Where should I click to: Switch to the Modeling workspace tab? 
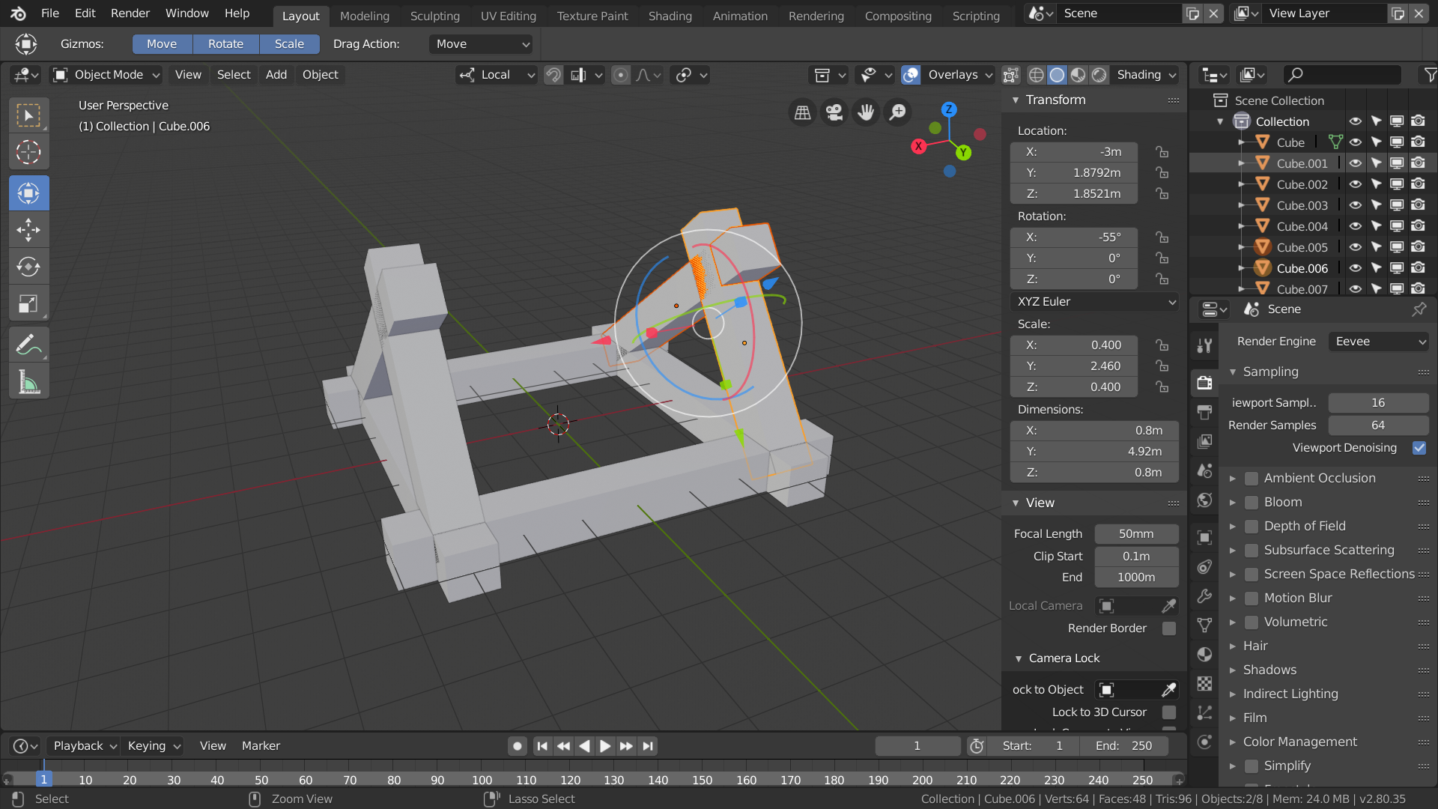click(365, 16)
